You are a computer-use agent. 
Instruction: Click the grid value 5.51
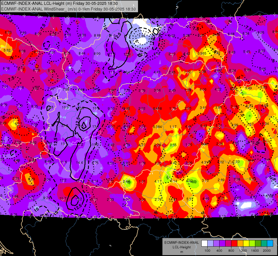pyautogui.click(x=190, y=199)
